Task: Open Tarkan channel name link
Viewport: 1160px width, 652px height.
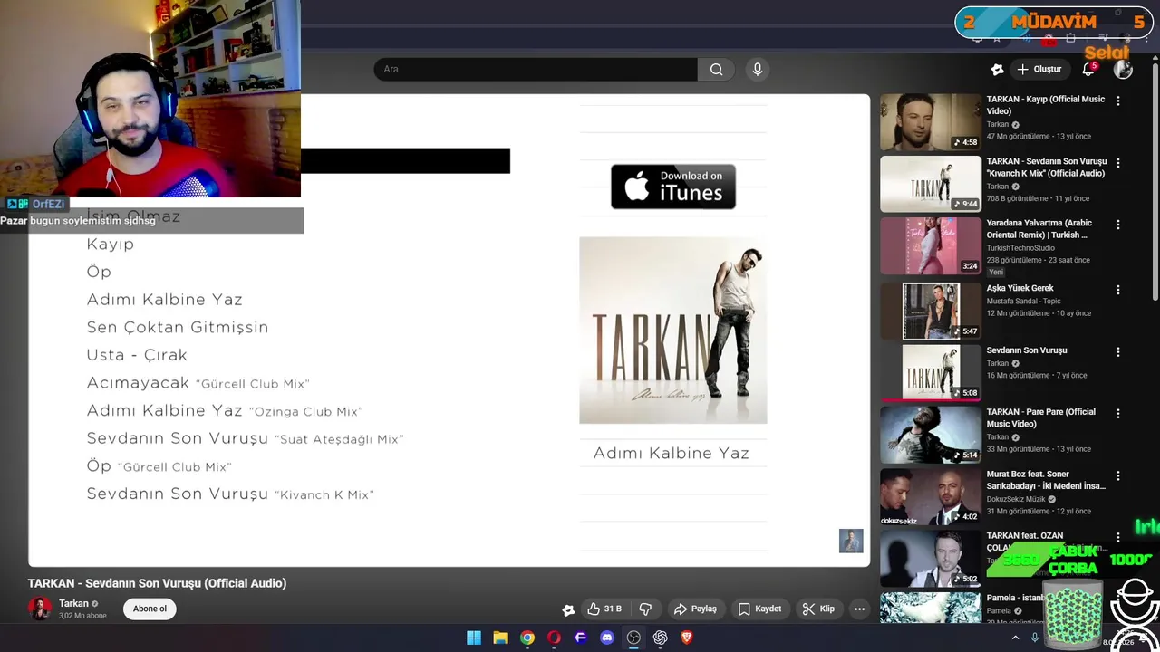Action: 73,603
